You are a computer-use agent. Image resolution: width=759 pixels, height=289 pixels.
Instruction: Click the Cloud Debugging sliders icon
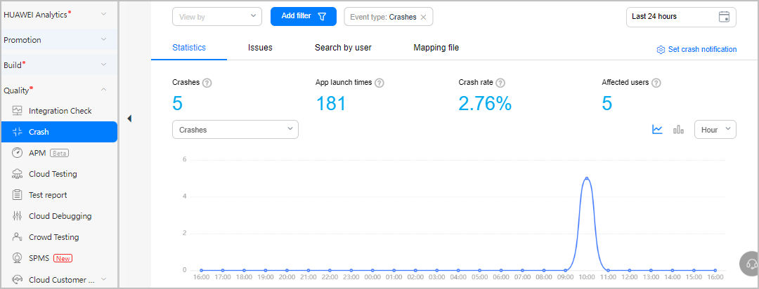pos(18,216)
